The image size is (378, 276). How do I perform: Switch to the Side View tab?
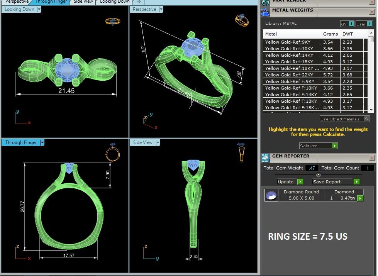(83, 2)
